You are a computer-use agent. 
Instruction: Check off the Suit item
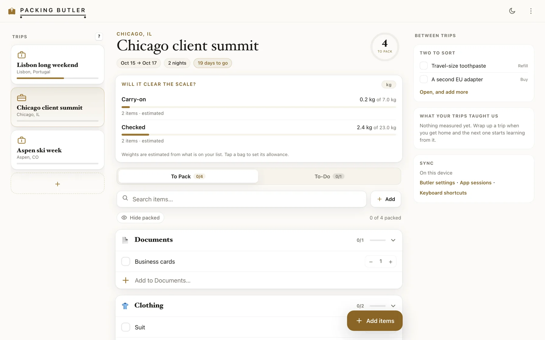[126, 327]
